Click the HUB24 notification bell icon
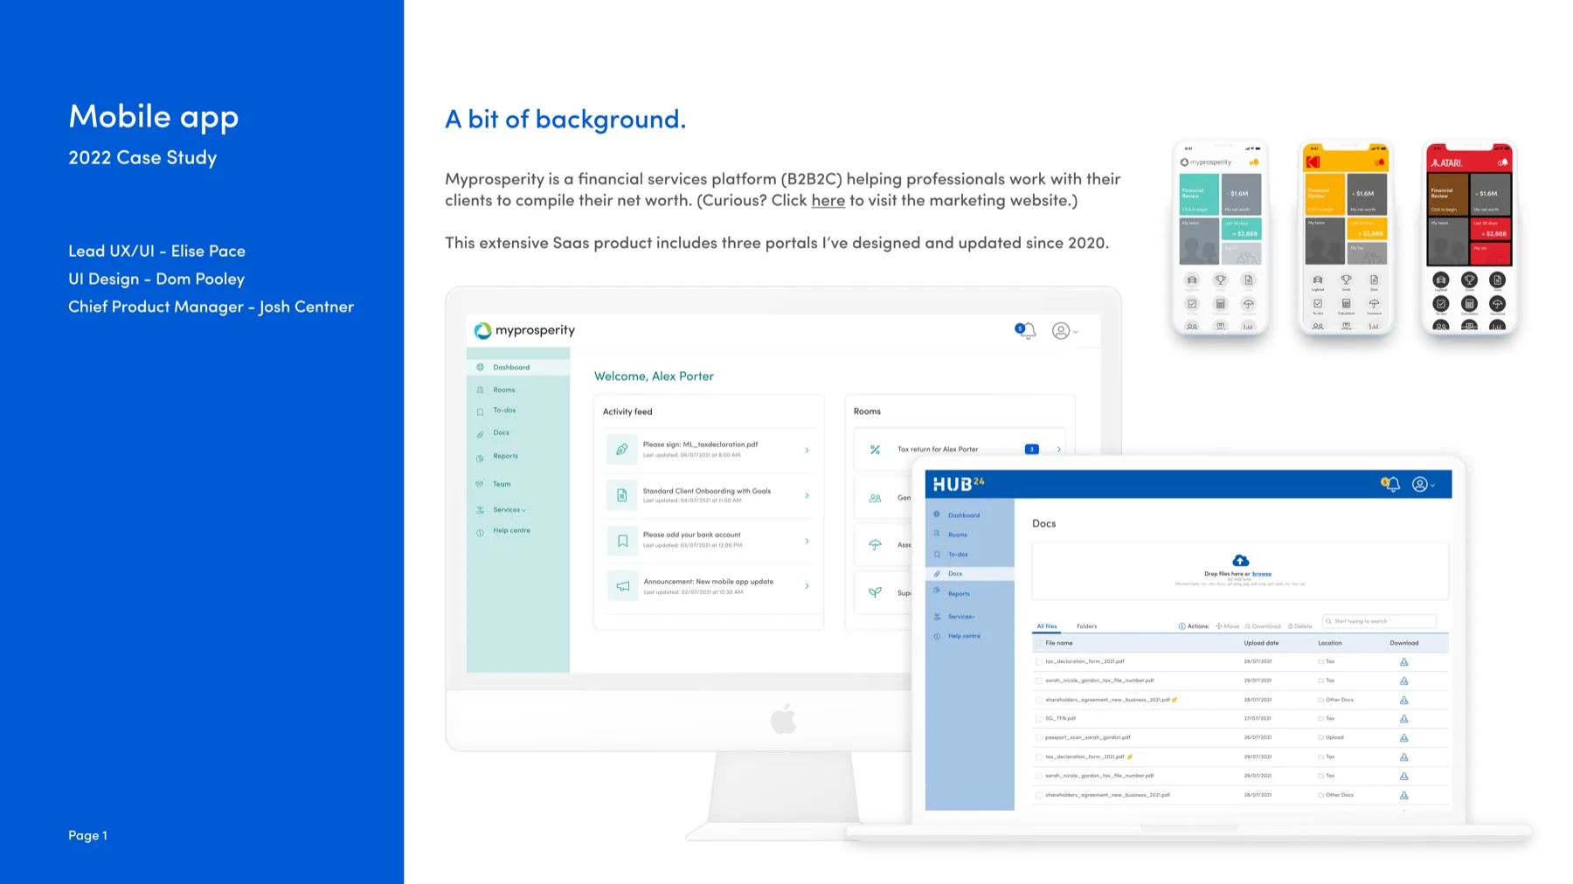The image size is (1573, 884). coord(1390,484)
